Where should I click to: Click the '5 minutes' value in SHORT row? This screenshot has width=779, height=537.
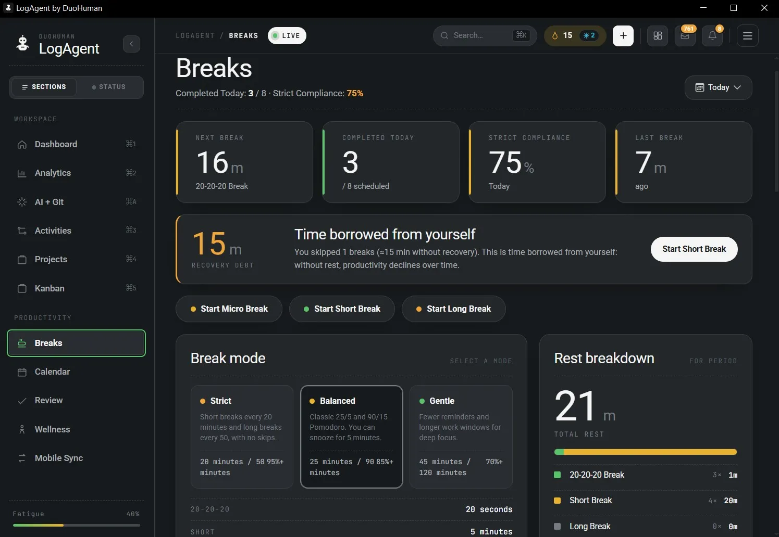491,532
